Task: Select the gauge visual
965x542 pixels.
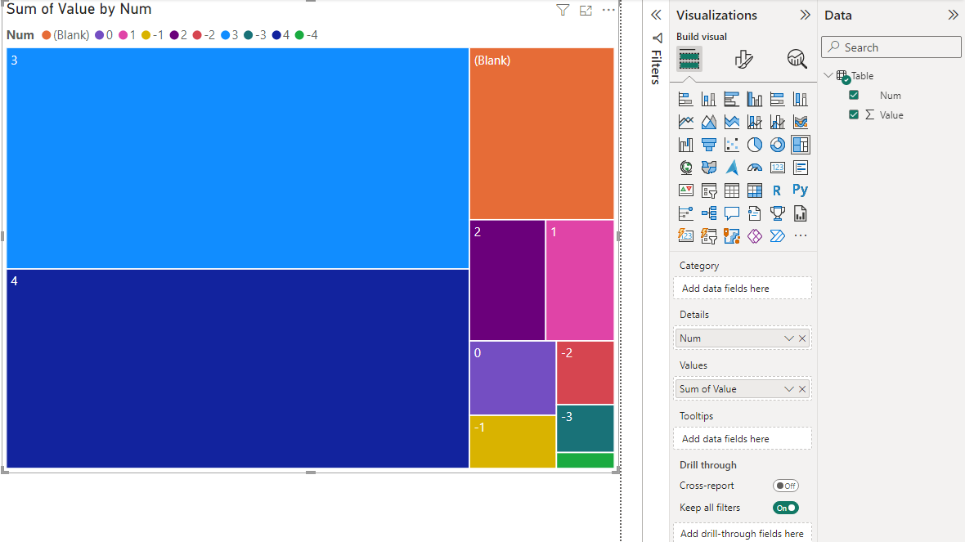Action: (755, 168)
